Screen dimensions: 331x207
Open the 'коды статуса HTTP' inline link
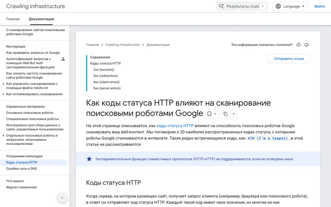coord(175,126)
